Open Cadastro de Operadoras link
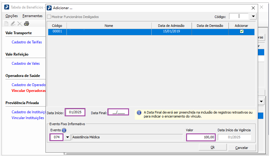The image size is (270, 156). pyautogui.click(x=29, y=85)
